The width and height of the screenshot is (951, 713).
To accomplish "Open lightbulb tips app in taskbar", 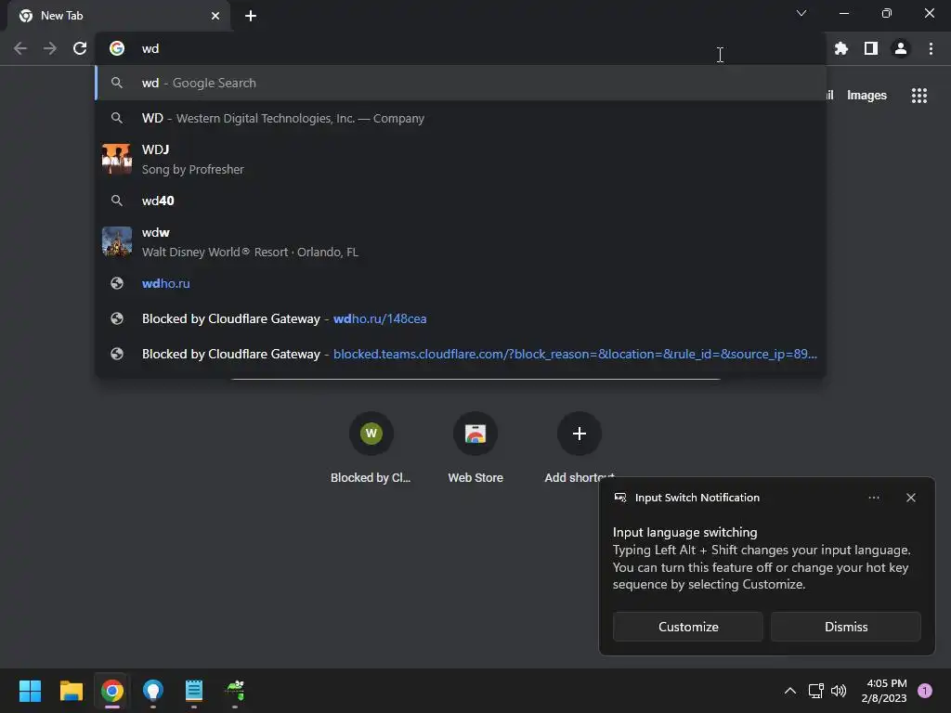I will click(x=153, y=691).
